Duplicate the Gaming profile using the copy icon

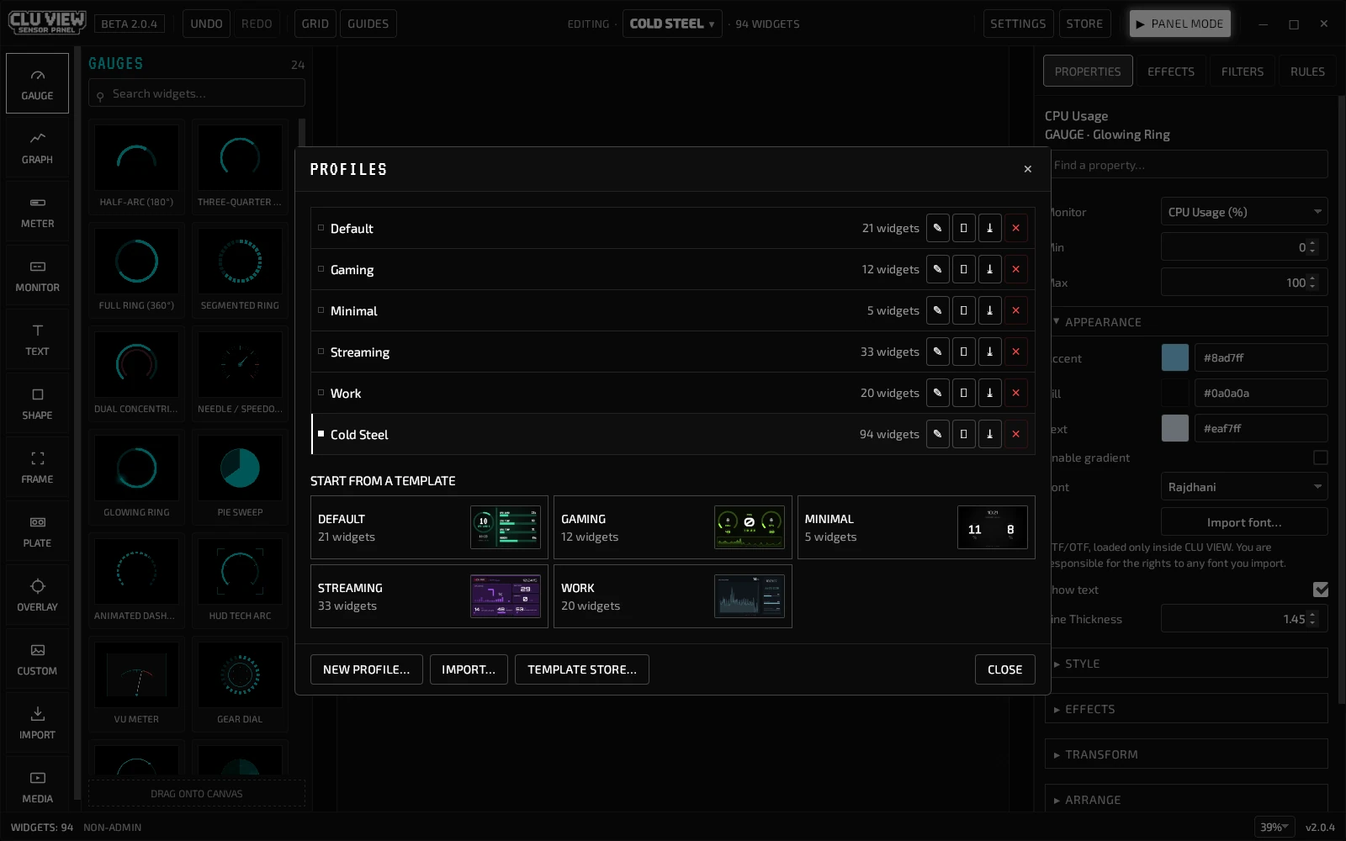[963, 269]
